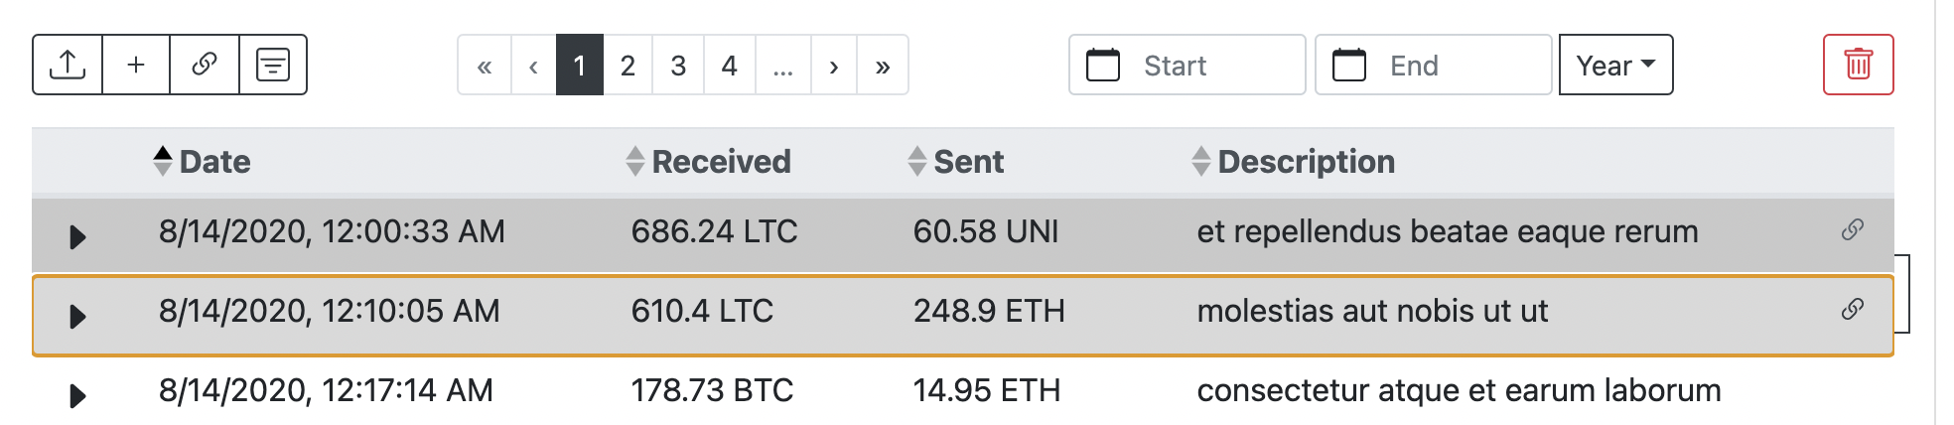1954x425 pixels.
Task: Expand the 12:17:14 AM transaction row
Action: (x=77, y=395)
